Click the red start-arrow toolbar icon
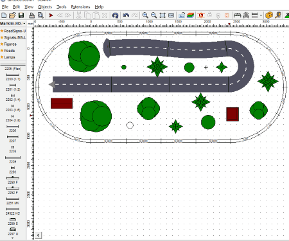Viewport: 289px width, 241px height. 51,15
